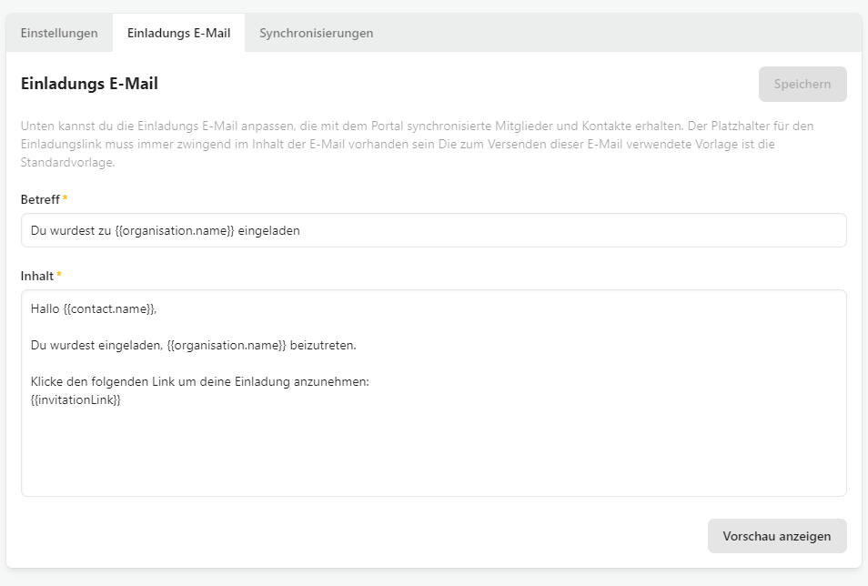Click the Speichern button
Viewport: 868px width, 586px height.
(x=802, y=85)
